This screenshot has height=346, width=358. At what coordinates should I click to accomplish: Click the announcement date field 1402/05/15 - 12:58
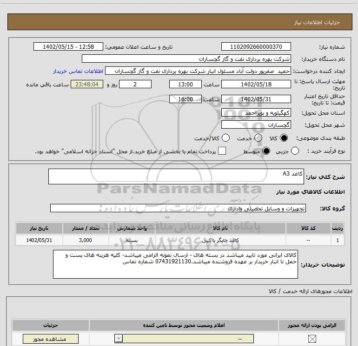click(68, 46)
